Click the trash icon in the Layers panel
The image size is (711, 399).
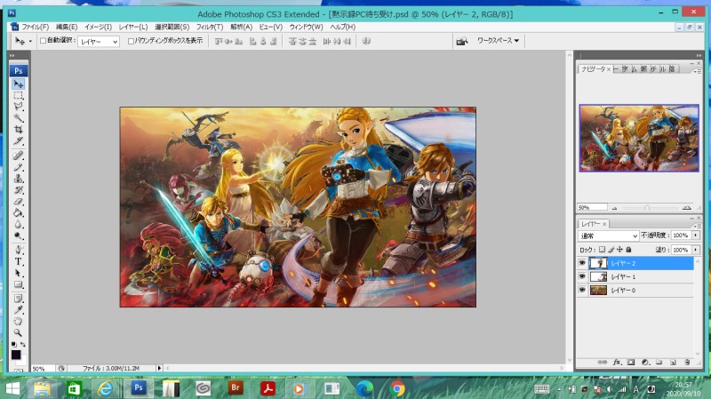point(687,363)
